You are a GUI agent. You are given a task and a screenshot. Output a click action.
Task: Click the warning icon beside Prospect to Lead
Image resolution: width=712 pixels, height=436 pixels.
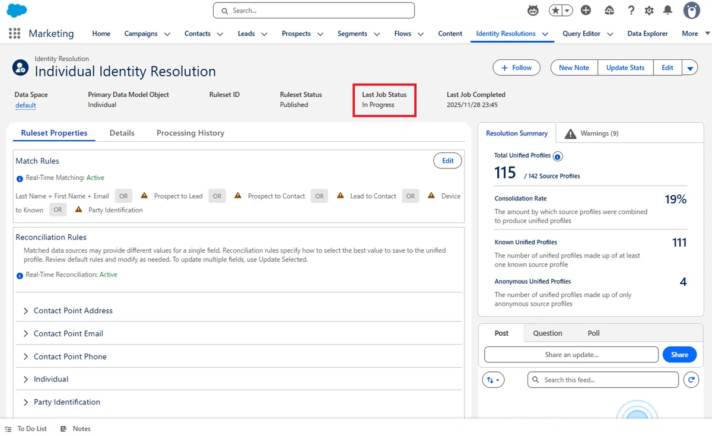pos(144,196)
